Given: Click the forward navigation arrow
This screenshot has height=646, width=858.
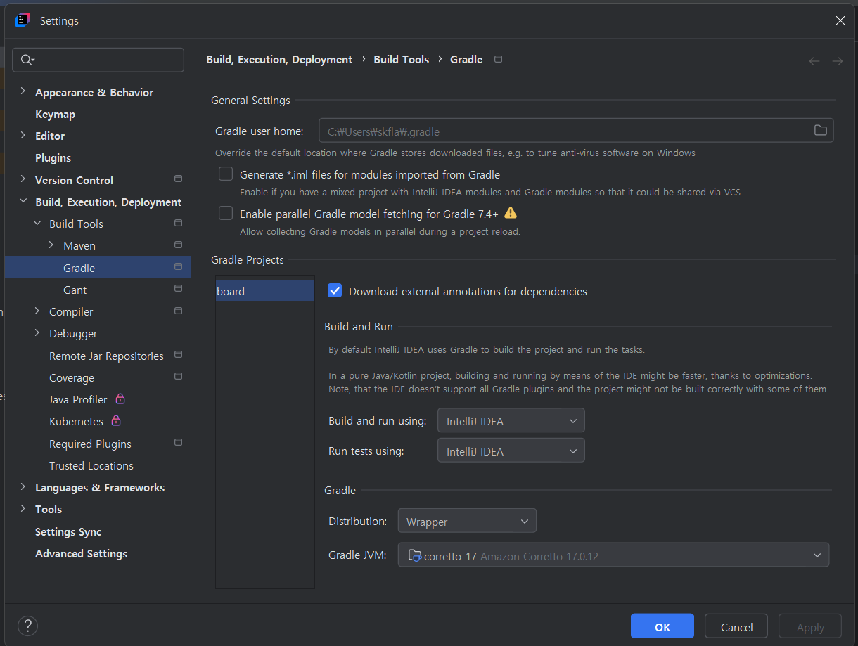Looking at the screenshot, I should [x=838, y=61].
